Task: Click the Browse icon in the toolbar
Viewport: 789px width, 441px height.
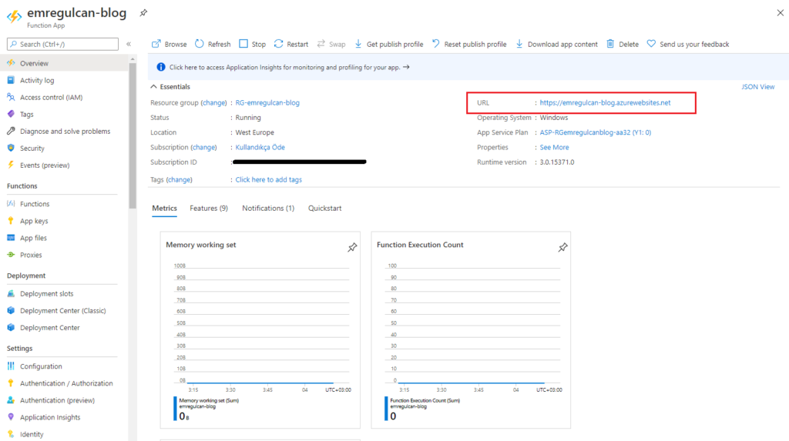Action: pyautogui.click(x=156, y=44)
